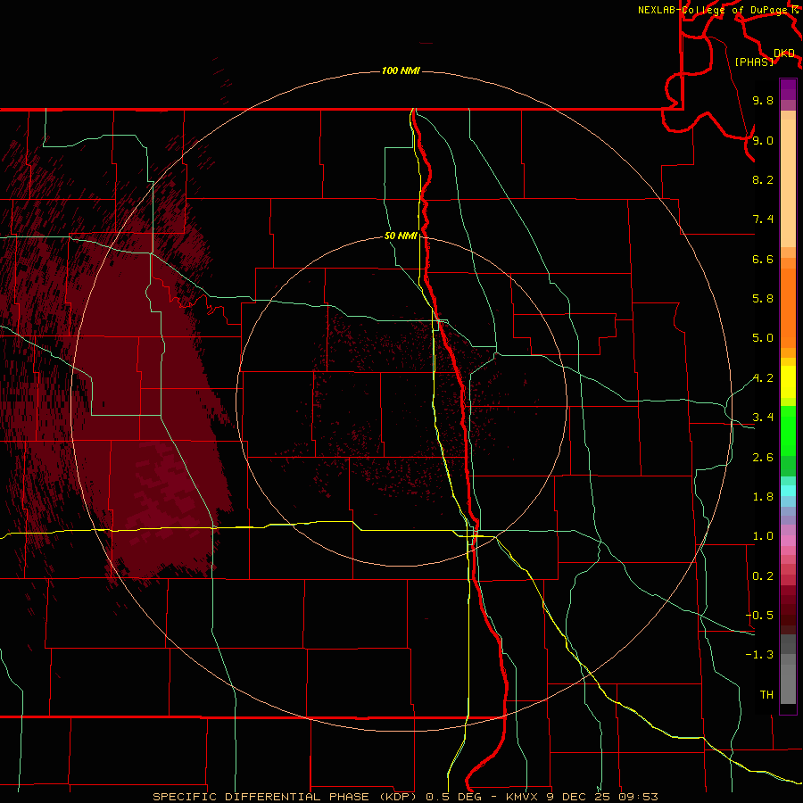
Task: Click the 9.0 value on the color scale
Action: [763, 140]
